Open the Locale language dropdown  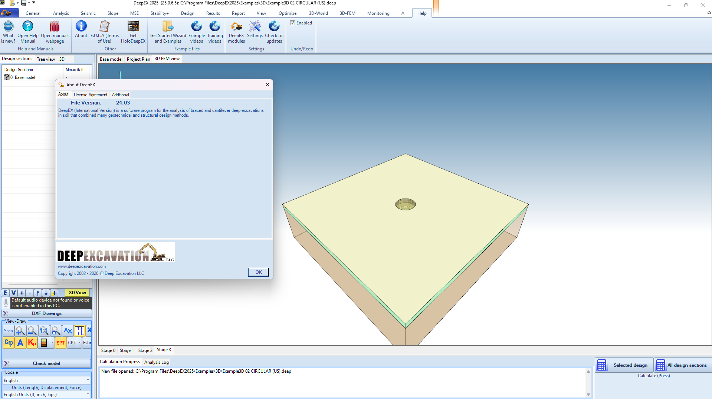click(47, 380)
